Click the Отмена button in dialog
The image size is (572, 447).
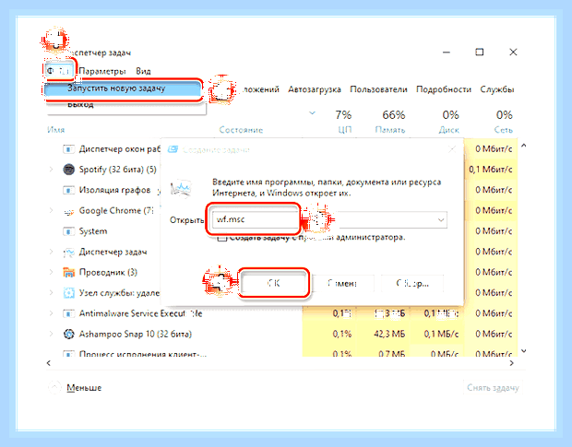343,284
